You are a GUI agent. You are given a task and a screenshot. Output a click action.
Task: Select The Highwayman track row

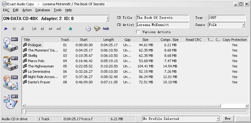click(x=134, y=66)
